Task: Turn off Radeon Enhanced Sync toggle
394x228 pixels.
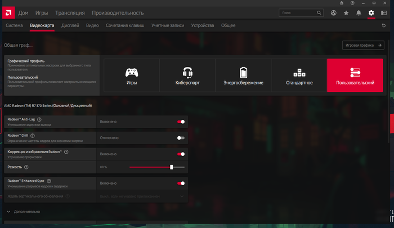Action: point(181,183)
